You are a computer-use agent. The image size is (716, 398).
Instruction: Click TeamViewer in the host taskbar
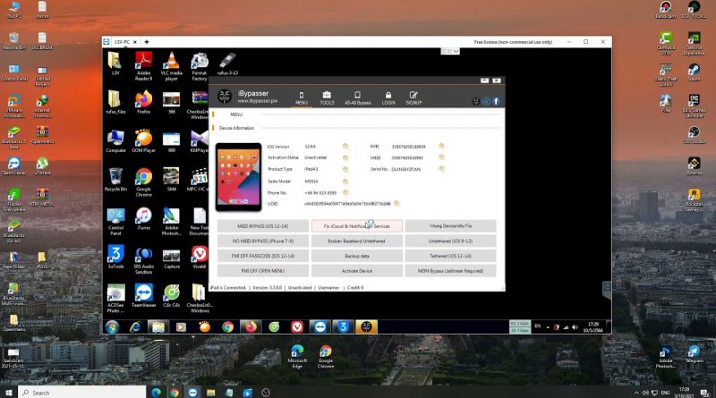[192, 393]
